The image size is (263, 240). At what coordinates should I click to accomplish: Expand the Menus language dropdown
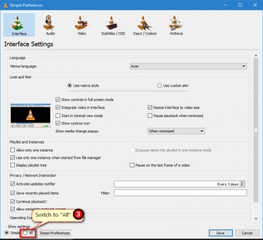pyautogui.click(x=188, y=66)
